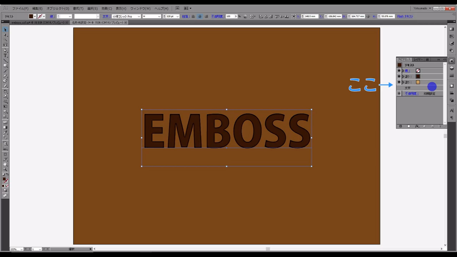Switch to the レイヤー (Layers) tab
The height and width of the screenshot is (257, 457).
point(418,60)
